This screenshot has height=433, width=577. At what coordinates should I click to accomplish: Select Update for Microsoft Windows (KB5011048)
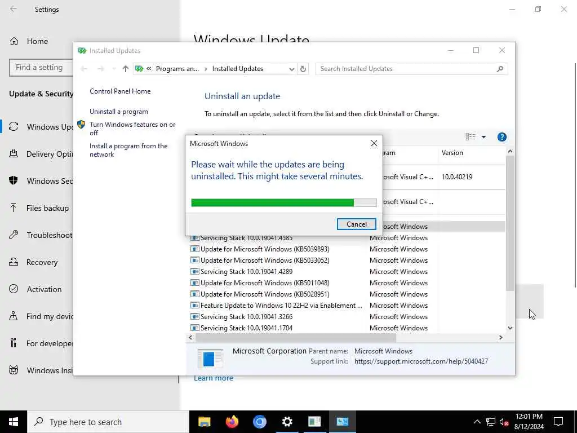point(265,283)
